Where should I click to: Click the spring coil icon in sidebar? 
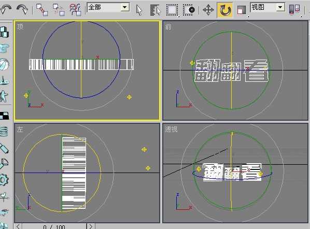click(4, 132)
